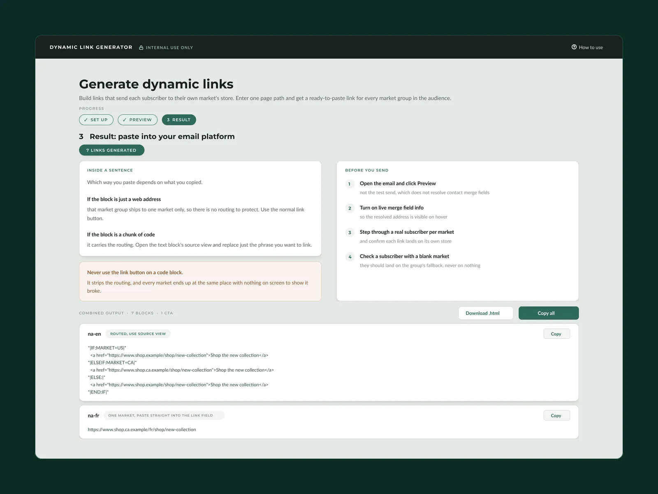Click the shop.ca.example href code line
This screenshot has height=494, width=658.
(x=182, y=370)
